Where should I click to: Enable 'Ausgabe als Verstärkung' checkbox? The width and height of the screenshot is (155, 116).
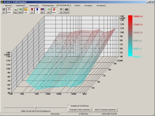click(x=69, y=106)
